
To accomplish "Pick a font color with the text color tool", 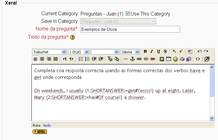I will click(110, 59).
